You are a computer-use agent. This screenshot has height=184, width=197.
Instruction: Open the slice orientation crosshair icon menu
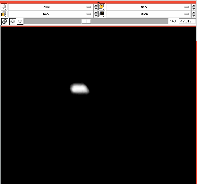[4, 7]
